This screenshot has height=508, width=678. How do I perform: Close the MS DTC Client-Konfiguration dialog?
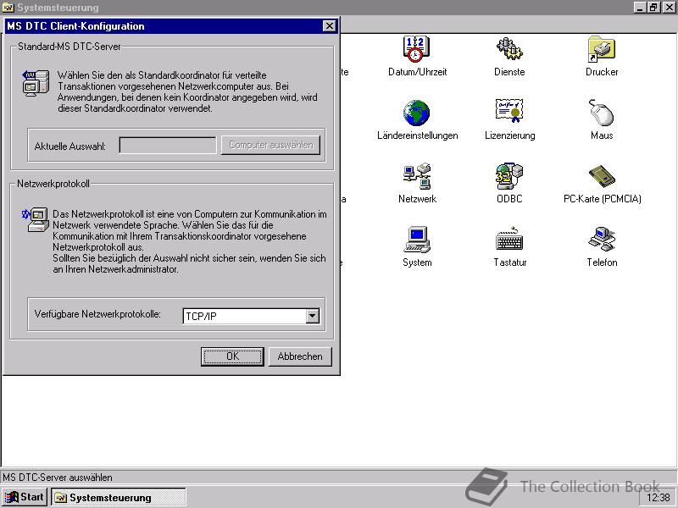tap(330, 26)
